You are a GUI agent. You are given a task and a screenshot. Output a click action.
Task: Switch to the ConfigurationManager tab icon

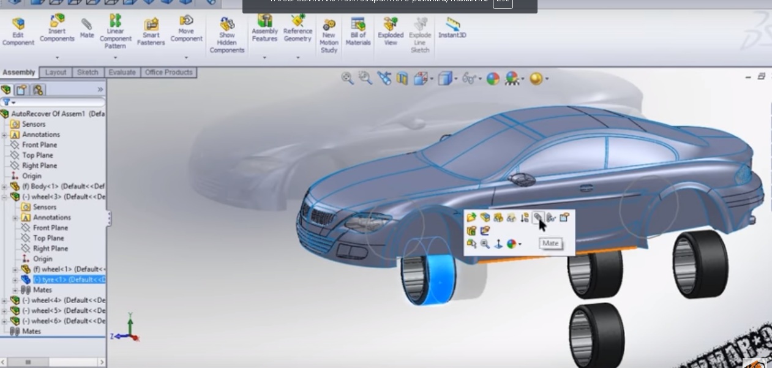point(38,89)
